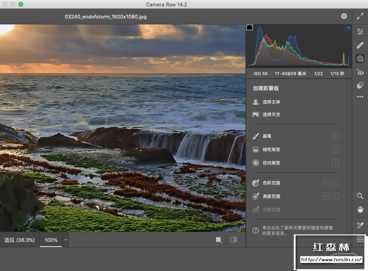The height and width of the screenshot is (271, 368).
Task: Toggle the grid overlay icon
Action: point(360,239)
